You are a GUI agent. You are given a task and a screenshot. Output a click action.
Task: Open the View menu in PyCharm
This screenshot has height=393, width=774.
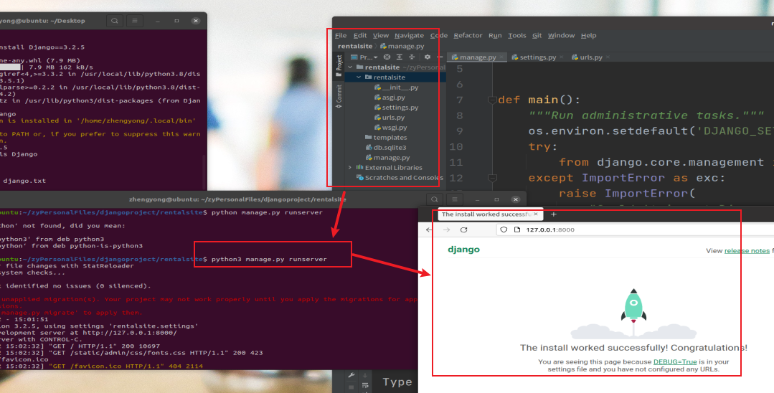click(381, 36)
